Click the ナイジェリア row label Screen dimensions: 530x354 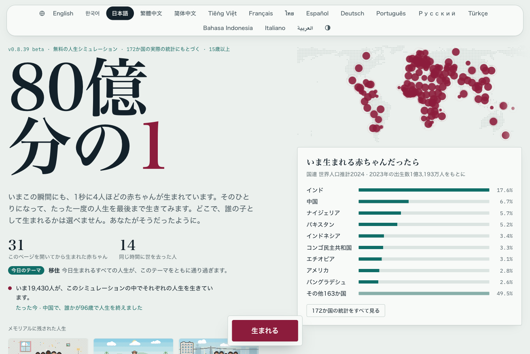[323, 213]
